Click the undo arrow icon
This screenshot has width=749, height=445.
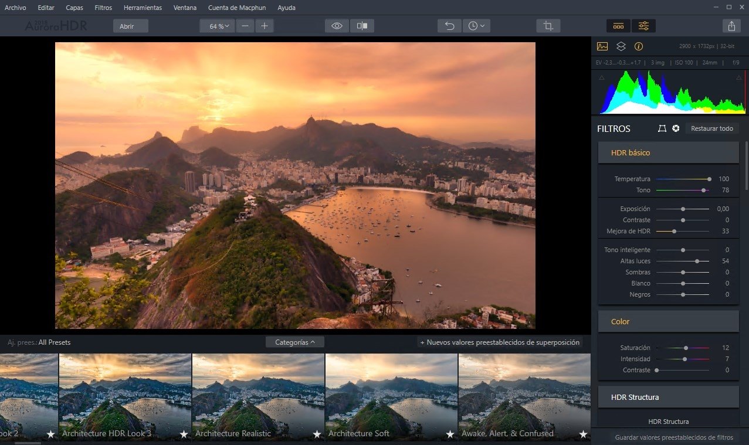[x=449, y=26]
